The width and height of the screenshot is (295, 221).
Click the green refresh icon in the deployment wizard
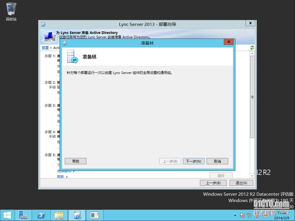252,48
